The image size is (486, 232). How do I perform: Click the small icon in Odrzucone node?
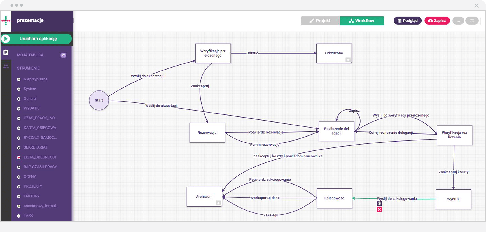tap(348, 59)
